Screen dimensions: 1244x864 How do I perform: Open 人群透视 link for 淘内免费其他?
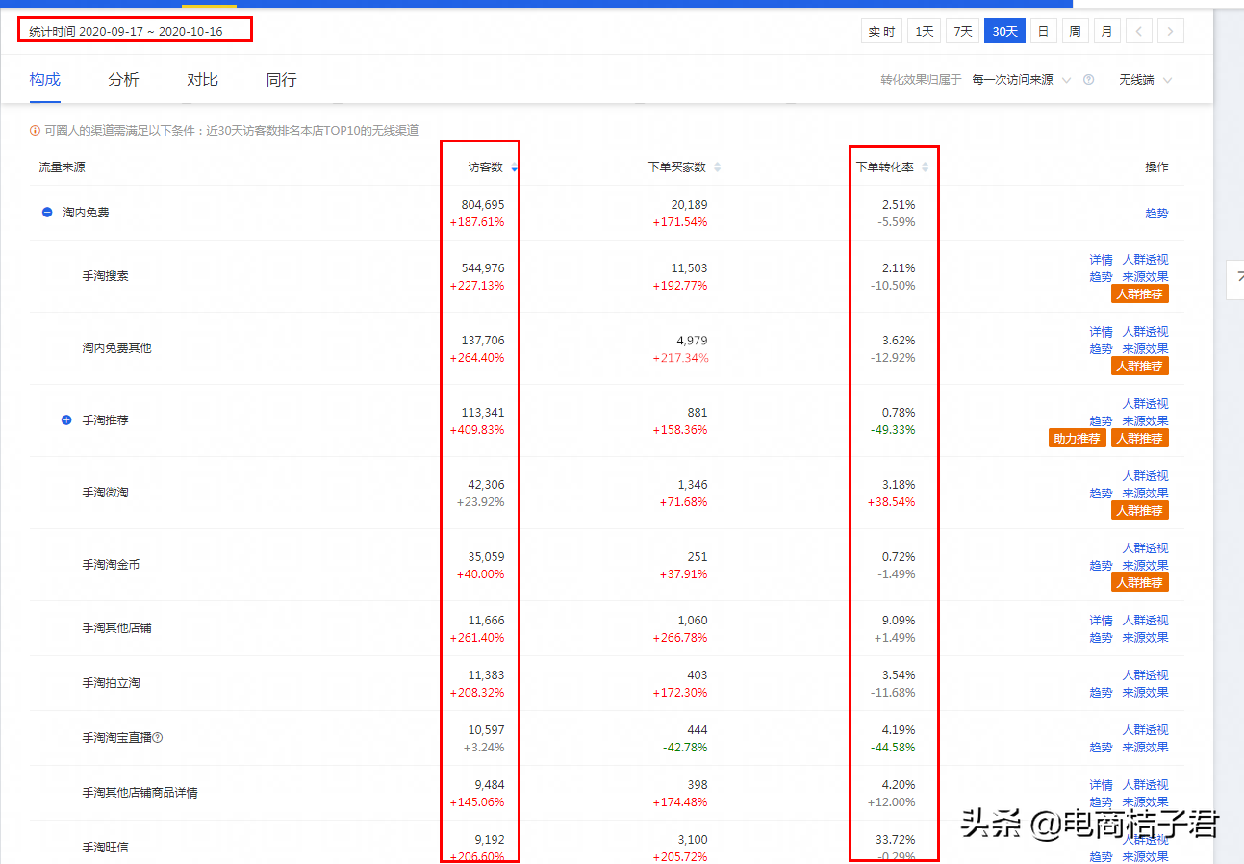tap(1145, 332)
